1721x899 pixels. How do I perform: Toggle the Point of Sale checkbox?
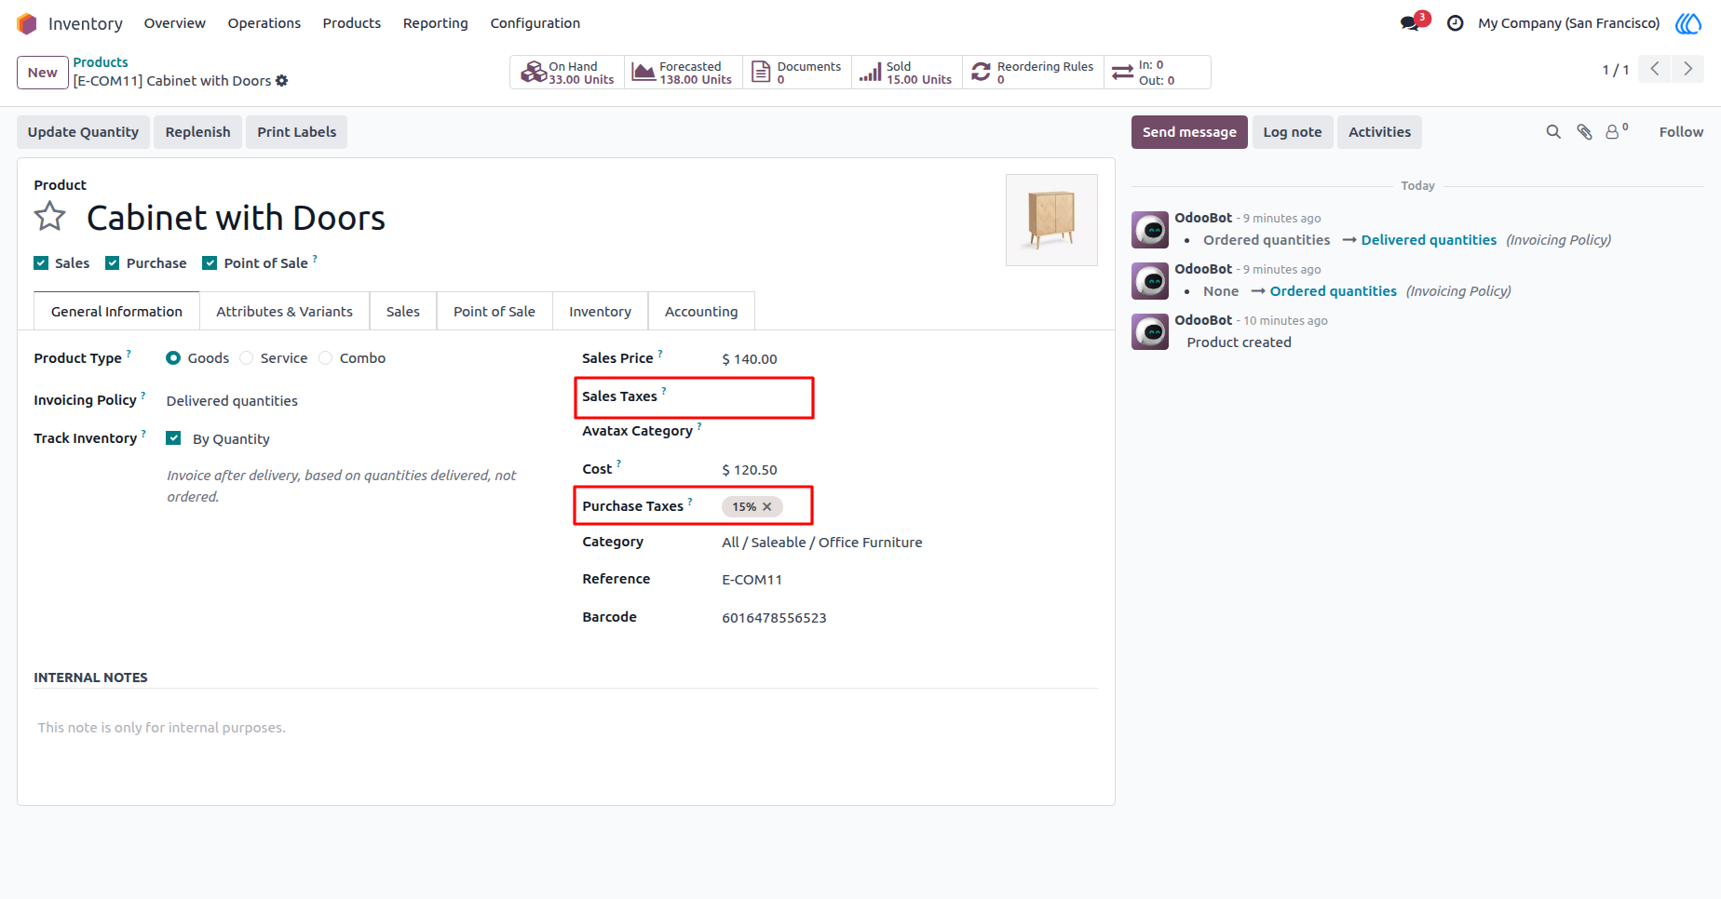(210, 263)
